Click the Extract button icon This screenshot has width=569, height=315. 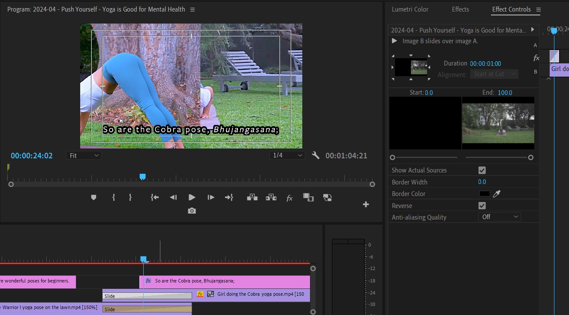pyautogui.click(x=271, y=197)
